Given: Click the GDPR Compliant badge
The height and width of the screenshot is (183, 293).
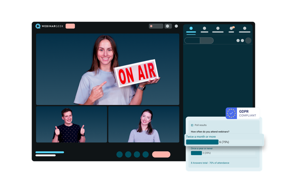Looking at the screenshot, I should (243, 113).
